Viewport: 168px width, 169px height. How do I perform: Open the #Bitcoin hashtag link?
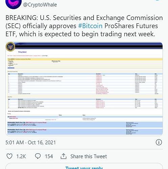[x=90, y=26]
